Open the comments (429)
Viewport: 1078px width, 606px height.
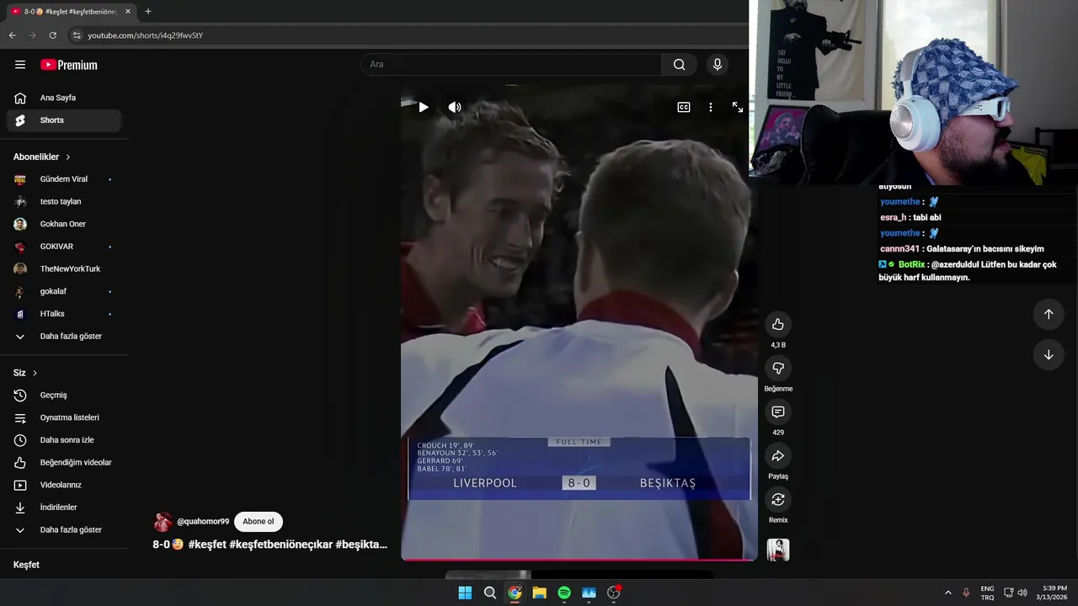pos(778,412)
